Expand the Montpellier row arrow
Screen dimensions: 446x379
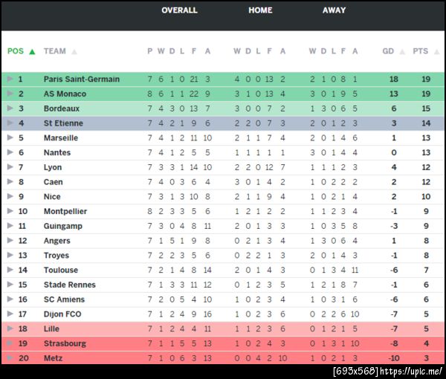(x=10, y=211)
